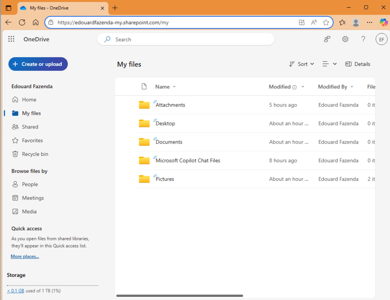This screenshot has height=300, width=390.
Task: Click the horizontal scrollbar under the file list
Action: [x=179, y=295]
